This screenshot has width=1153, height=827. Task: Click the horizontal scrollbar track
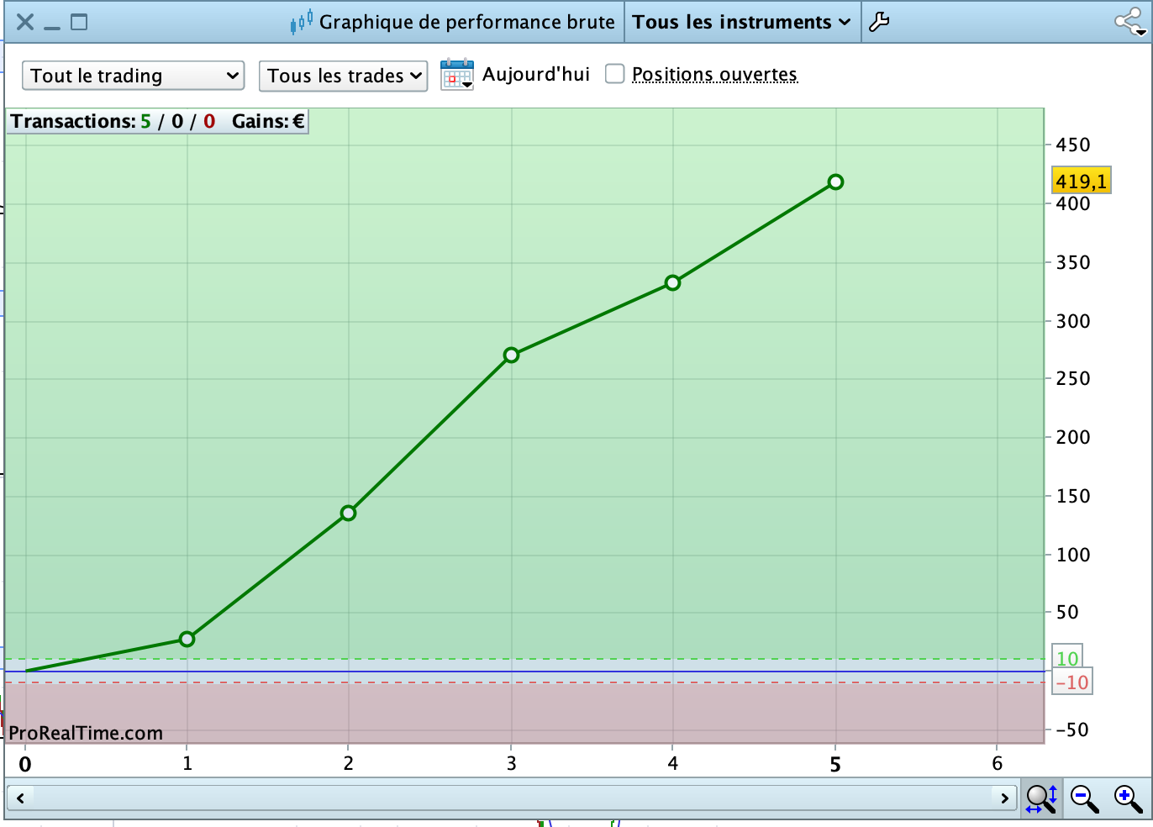512,798
